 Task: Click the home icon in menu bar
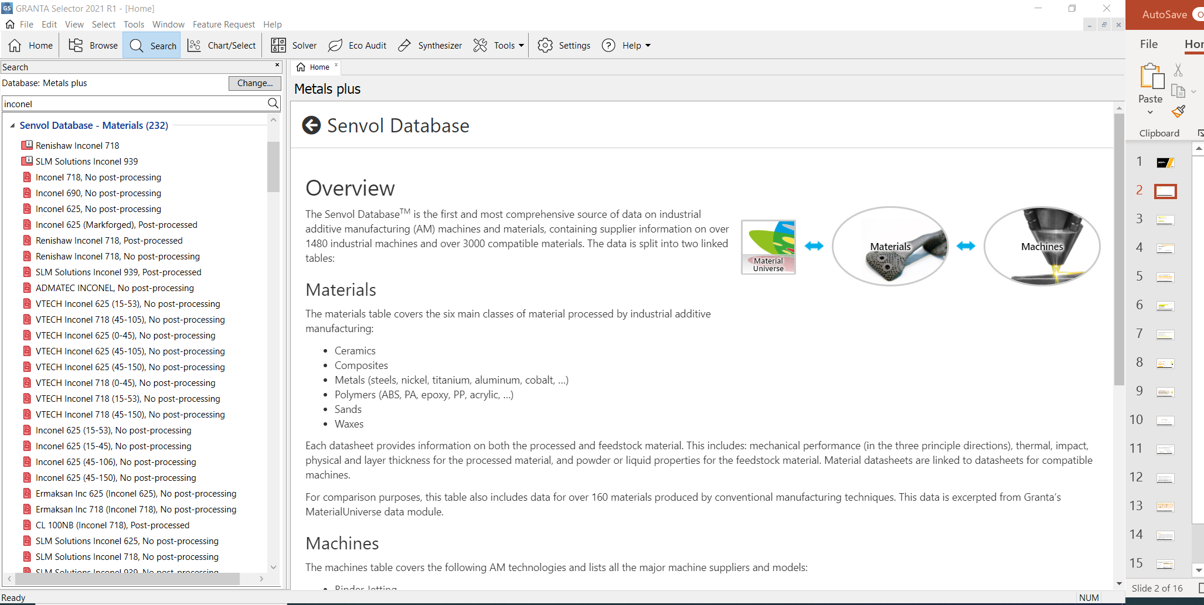[x=10, y=24]
